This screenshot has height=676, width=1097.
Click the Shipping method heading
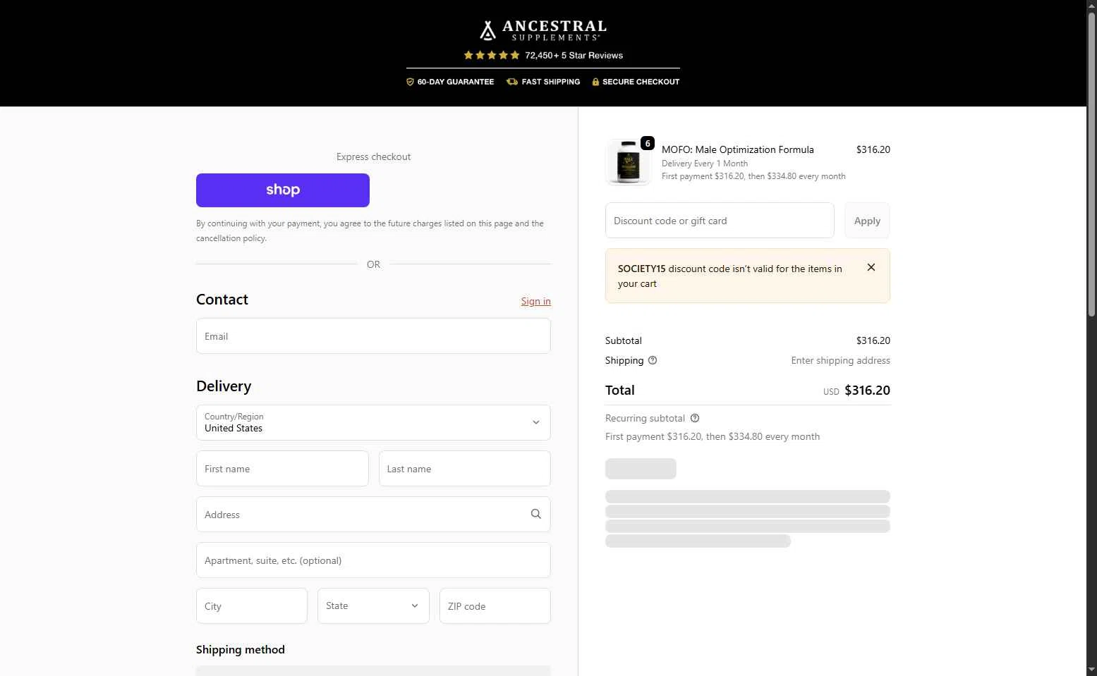(241, 650)
